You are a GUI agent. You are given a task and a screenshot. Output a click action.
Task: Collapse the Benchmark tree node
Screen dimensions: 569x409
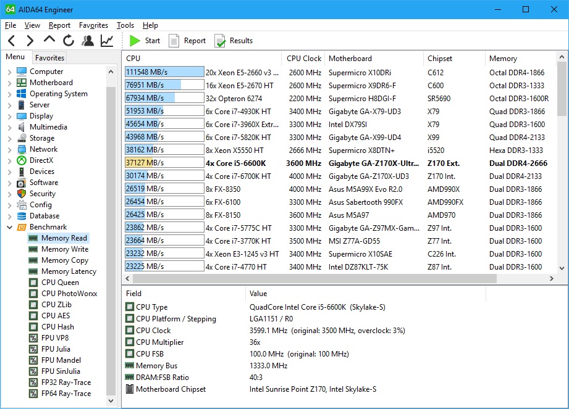(x=10, y=227)
